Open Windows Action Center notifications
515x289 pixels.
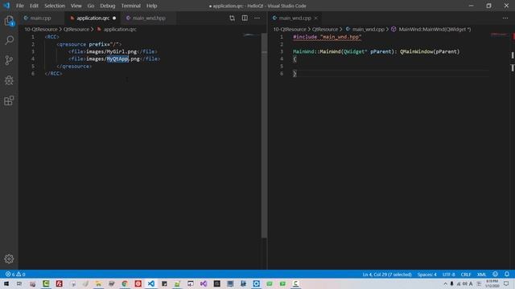pyautogui.click(x=506, y=283)
